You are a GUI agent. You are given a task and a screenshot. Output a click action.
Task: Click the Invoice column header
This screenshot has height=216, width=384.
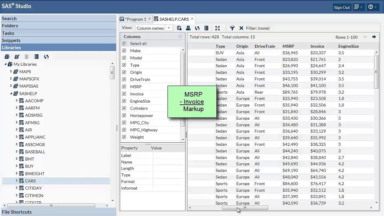click(x=317, y=46)
